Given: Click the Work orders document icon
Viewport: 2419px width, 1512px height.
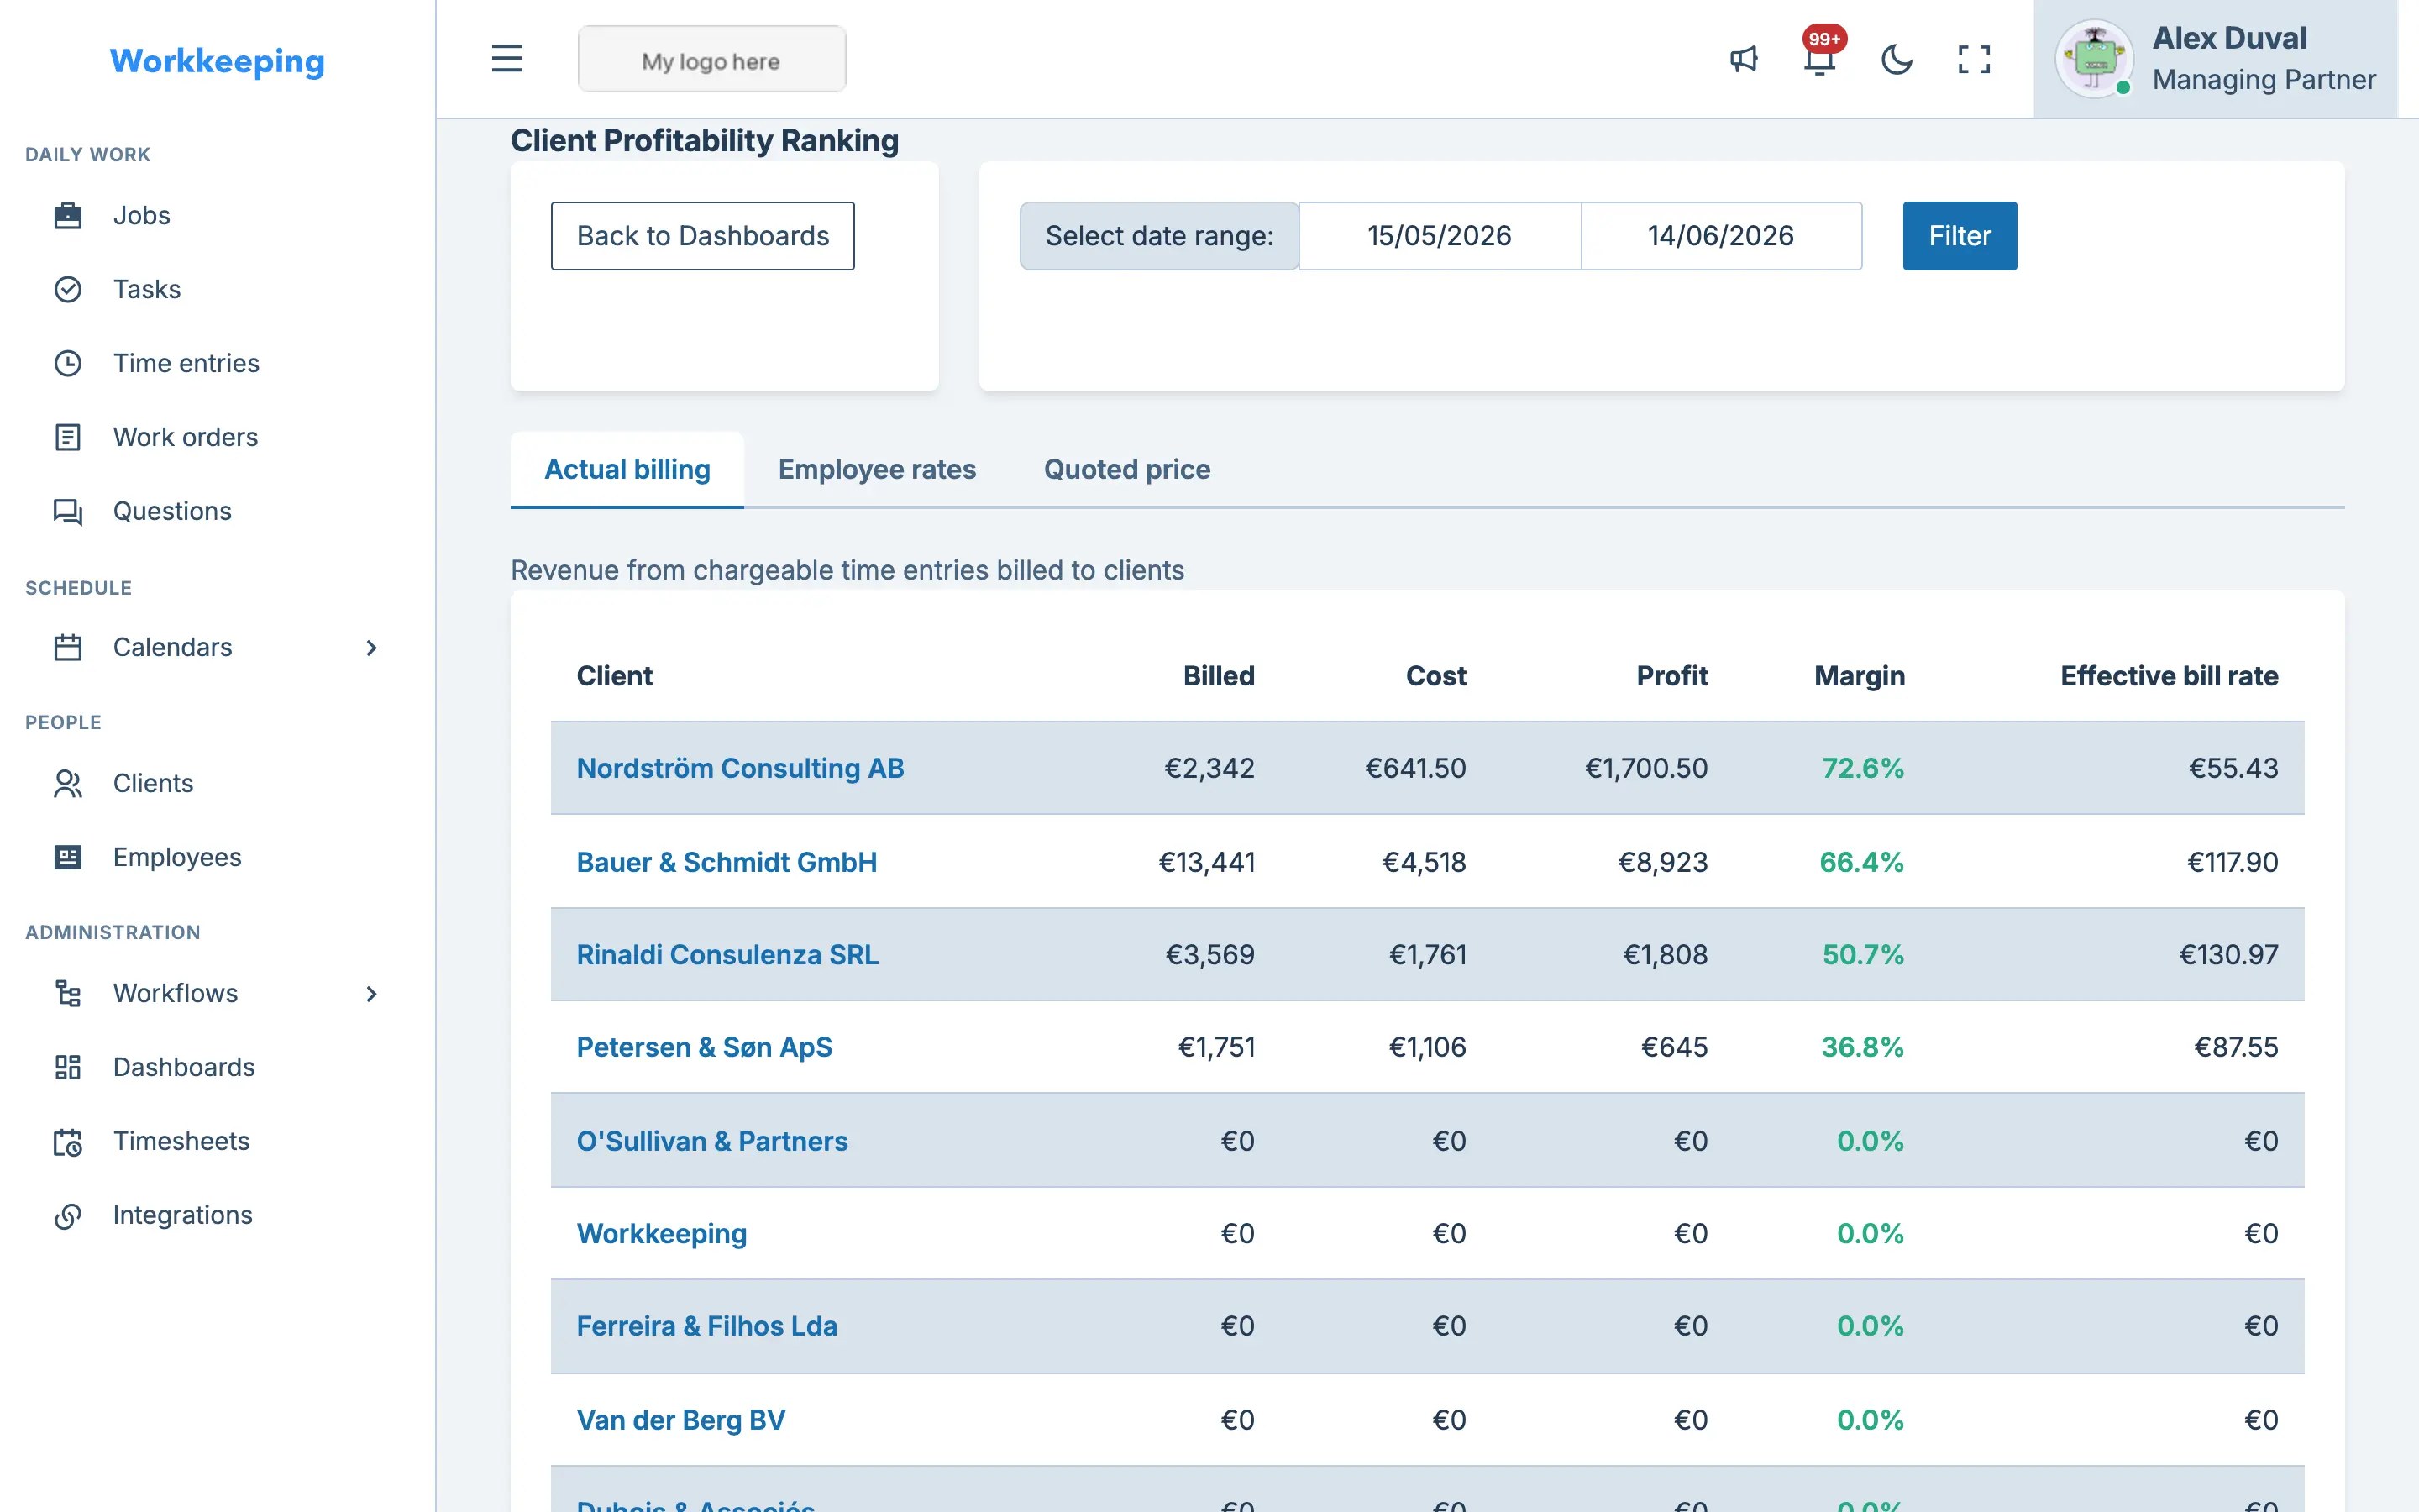Looking at the screenshot, I should [67, 437].
